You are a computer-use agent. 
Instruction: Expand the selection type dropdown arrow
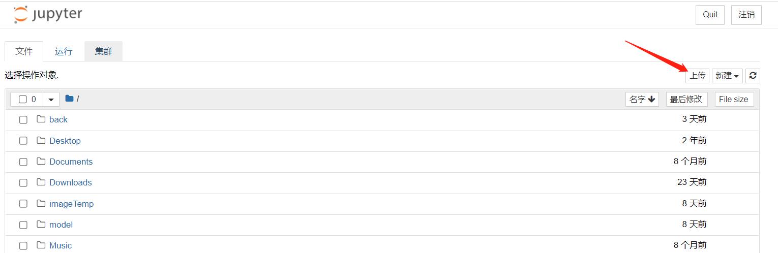tap(51, 99)
